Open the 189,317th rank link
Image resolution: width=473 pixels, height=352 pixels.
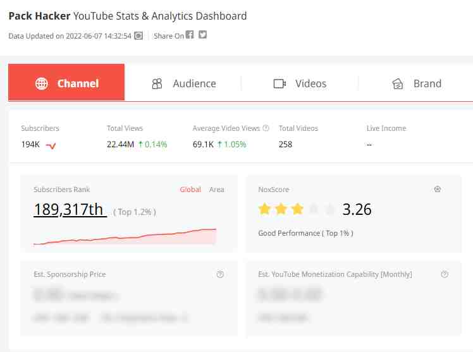(x=70, y=209)
